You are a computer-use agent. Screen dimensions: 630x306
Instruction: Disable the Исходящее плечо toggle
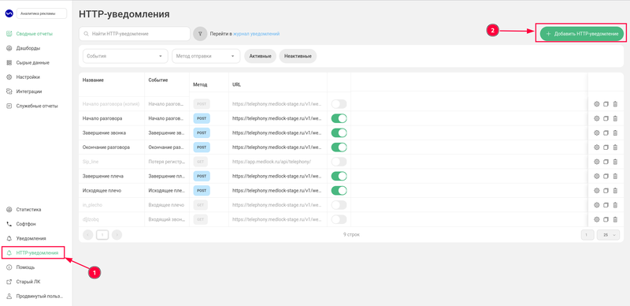(339, 191)
